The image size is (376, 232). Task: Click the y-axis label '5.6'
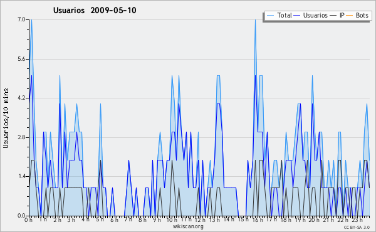21,59
